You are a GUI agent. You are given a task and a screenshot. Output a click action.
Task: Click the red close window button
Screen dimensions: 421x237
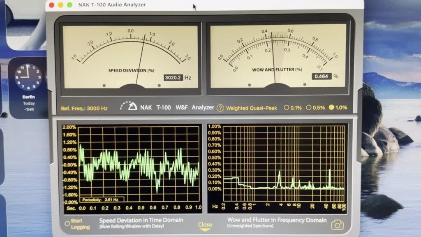[x=51, y=5]
